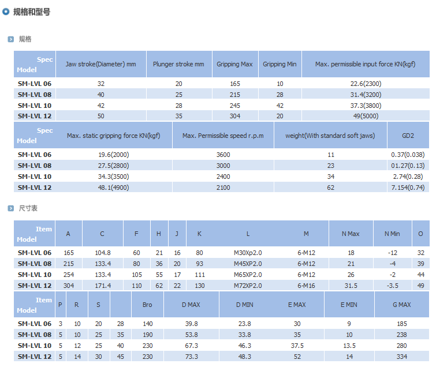The width and height of the screenshot is (436, 371).
Task: Click the D MIN column header
Action: (245, 305)
